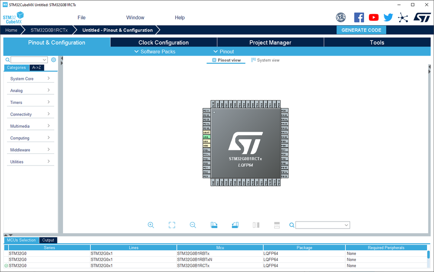Click the GENERATE CODE button
The width and height of the screenshot is (434, 272).
coord(361,30)
